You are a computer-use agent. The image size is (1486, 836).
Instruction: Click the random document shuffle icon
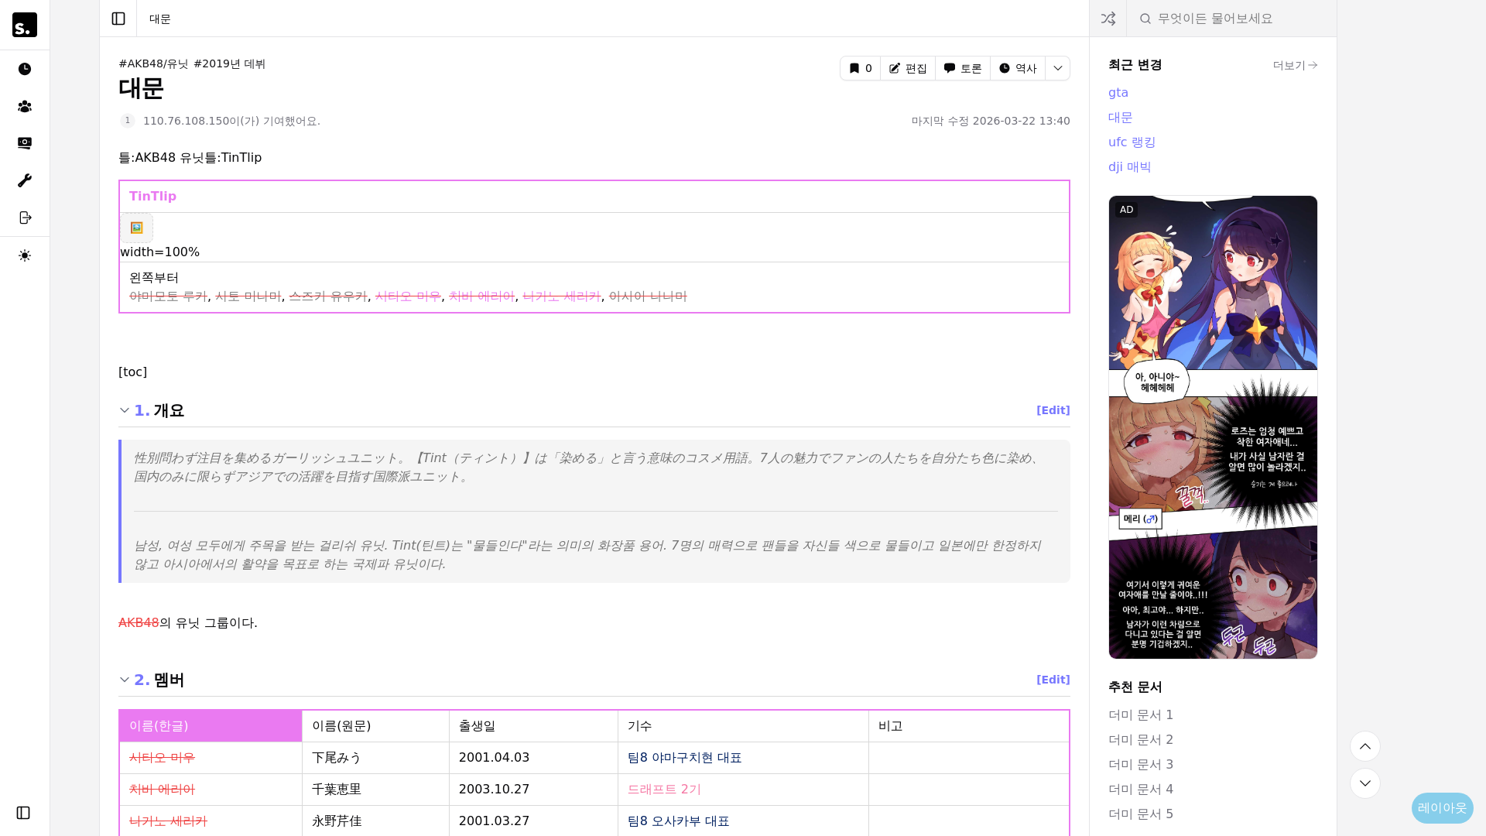pyautogui.click(x=1108, y=19)
